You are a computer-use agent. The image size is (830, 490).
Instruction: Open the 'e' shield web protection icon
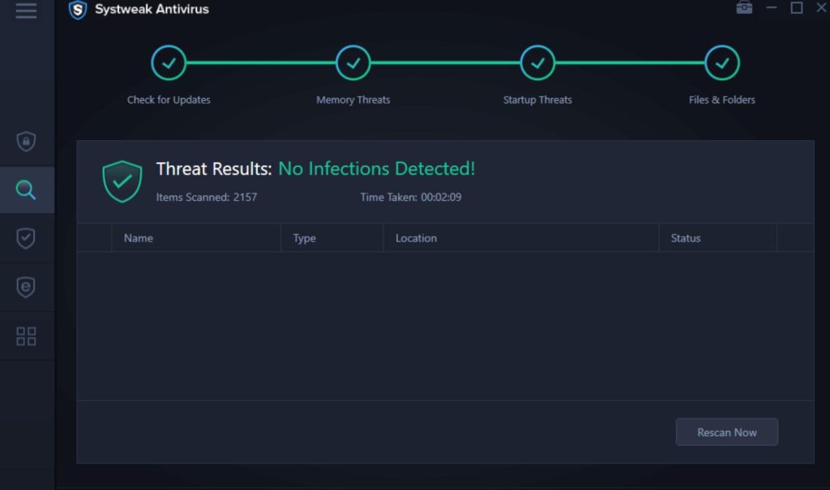click(x=26, y=288)
